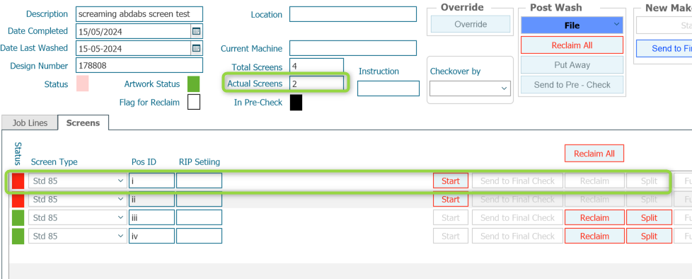Open the Checkover by dropdown

[470, 89]
